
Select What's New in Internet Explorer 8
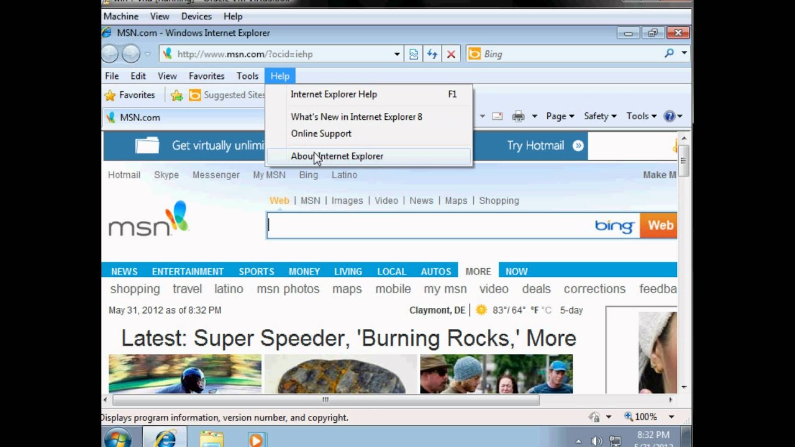(369, 117)
